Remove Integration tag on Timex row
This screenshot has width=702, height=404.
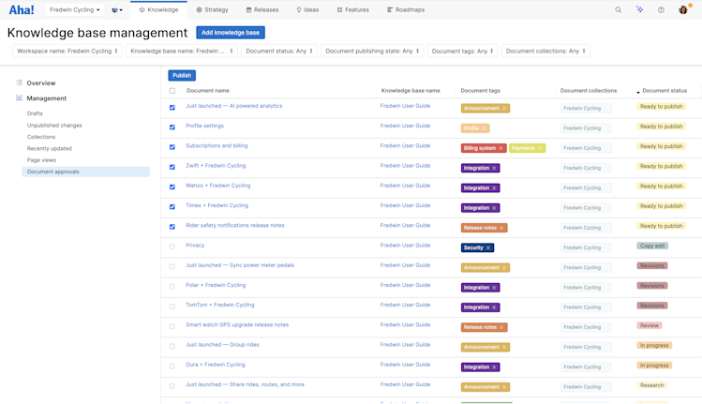pos(494,208)
